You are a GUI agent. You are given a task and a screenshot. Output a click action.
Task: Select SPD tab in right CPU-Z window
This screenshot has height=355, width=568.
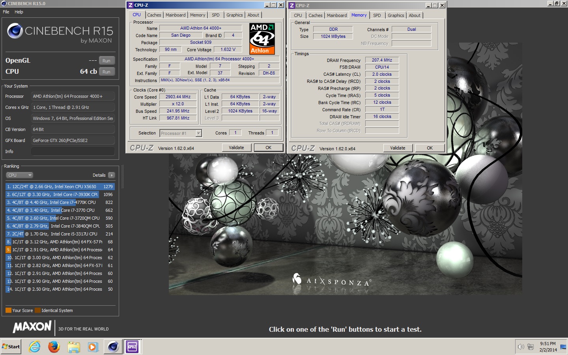[x=377, y=15]
